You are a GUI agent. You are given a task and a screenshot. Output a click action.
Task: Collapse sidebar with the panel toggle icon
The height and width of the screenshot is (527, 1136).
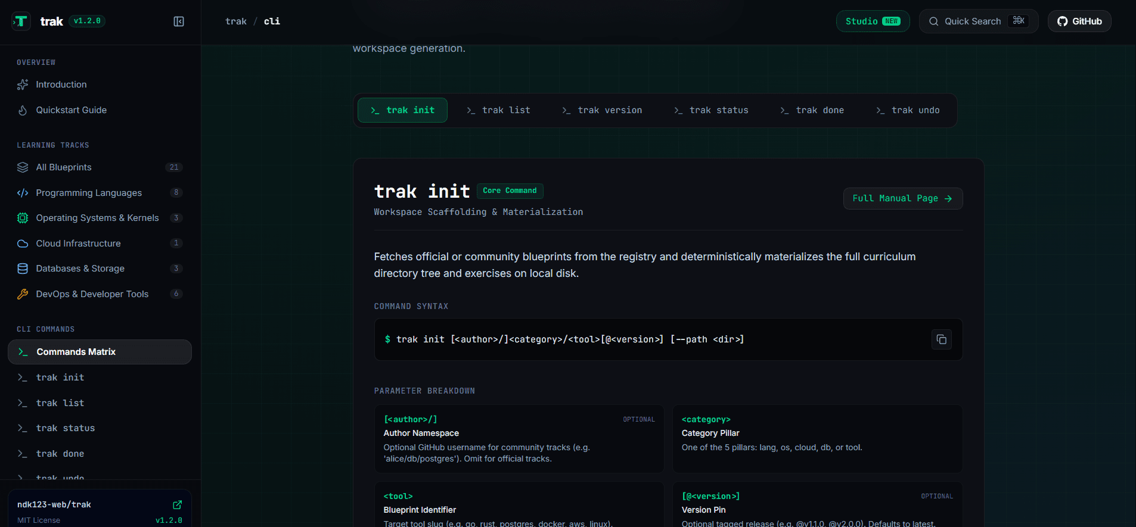point(179,21)
